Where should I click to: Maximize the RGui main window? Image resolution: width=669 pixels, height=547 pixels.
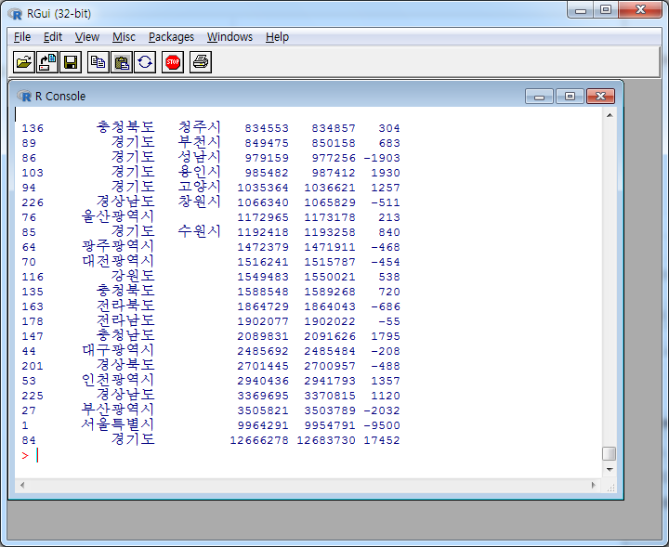606,10
